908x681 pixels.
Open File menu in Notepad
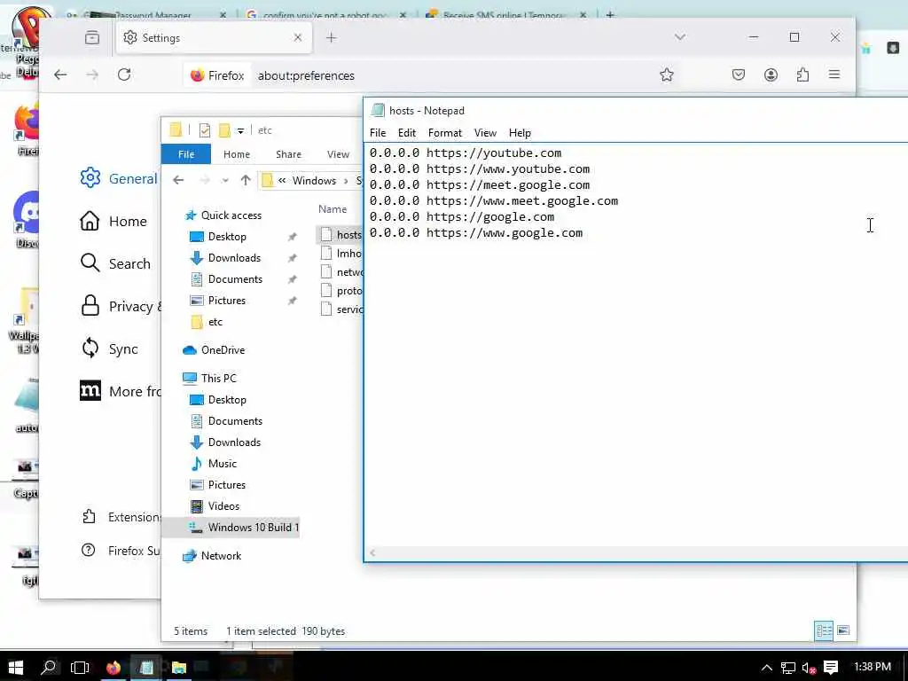[378, 133]
